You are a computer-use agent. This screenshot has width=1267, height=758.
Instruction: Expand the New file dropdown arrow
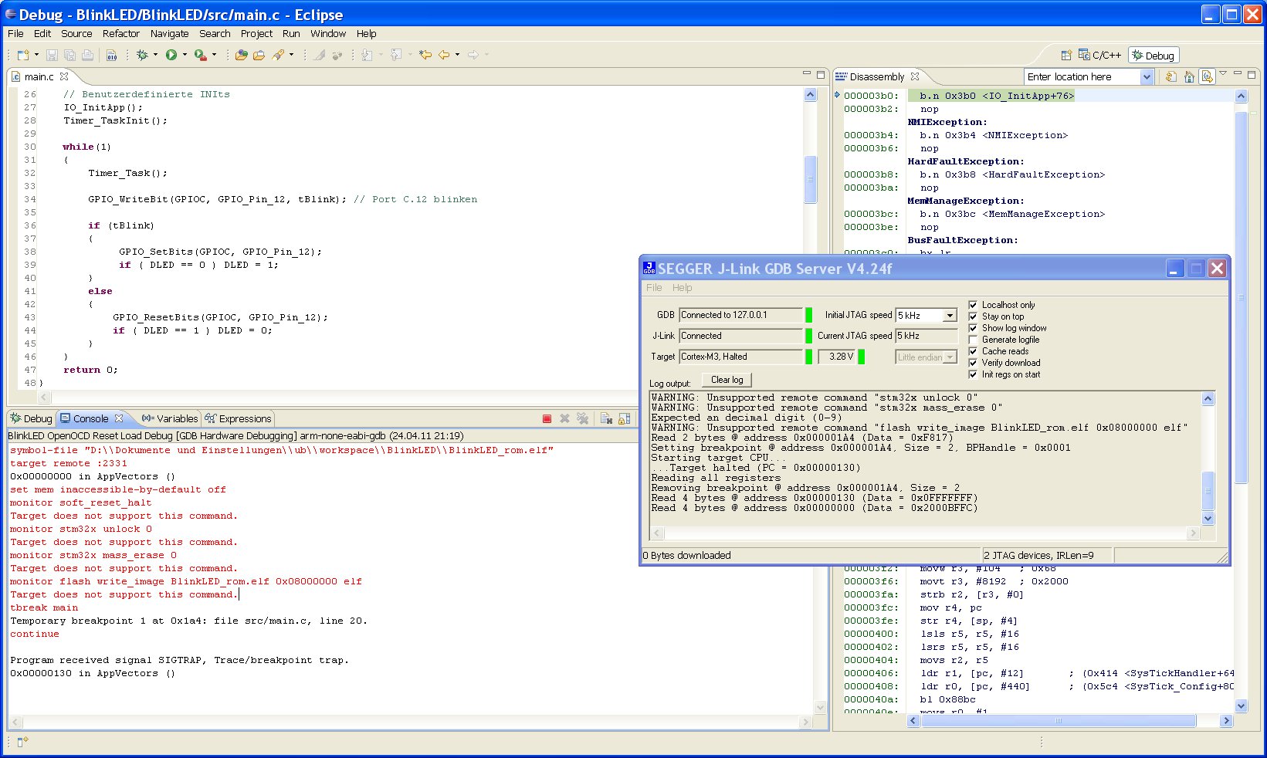(36, 55)
